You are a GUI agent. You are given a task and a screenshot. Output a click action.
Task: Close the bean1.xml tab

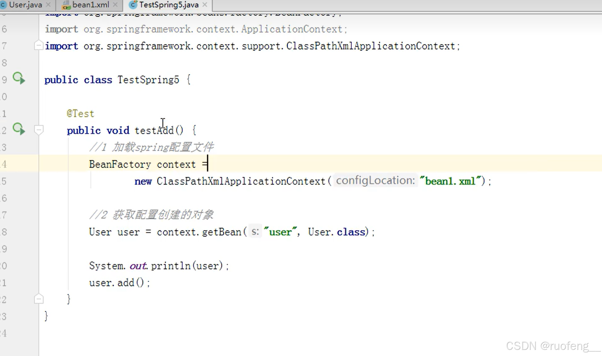(115, 5)
